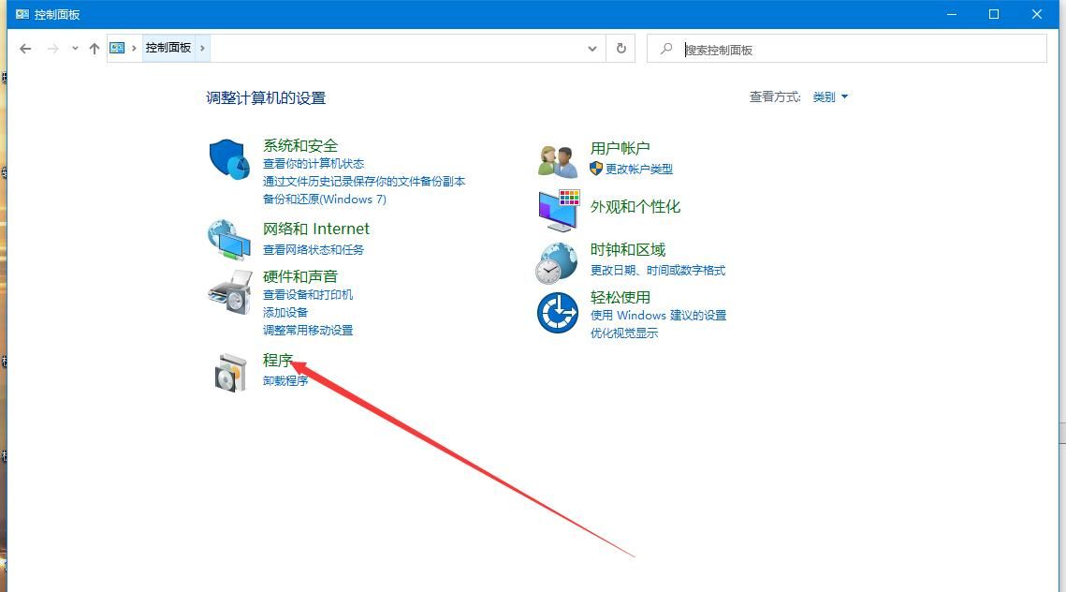Click 调整常用移动设置 link

[308, 330]
